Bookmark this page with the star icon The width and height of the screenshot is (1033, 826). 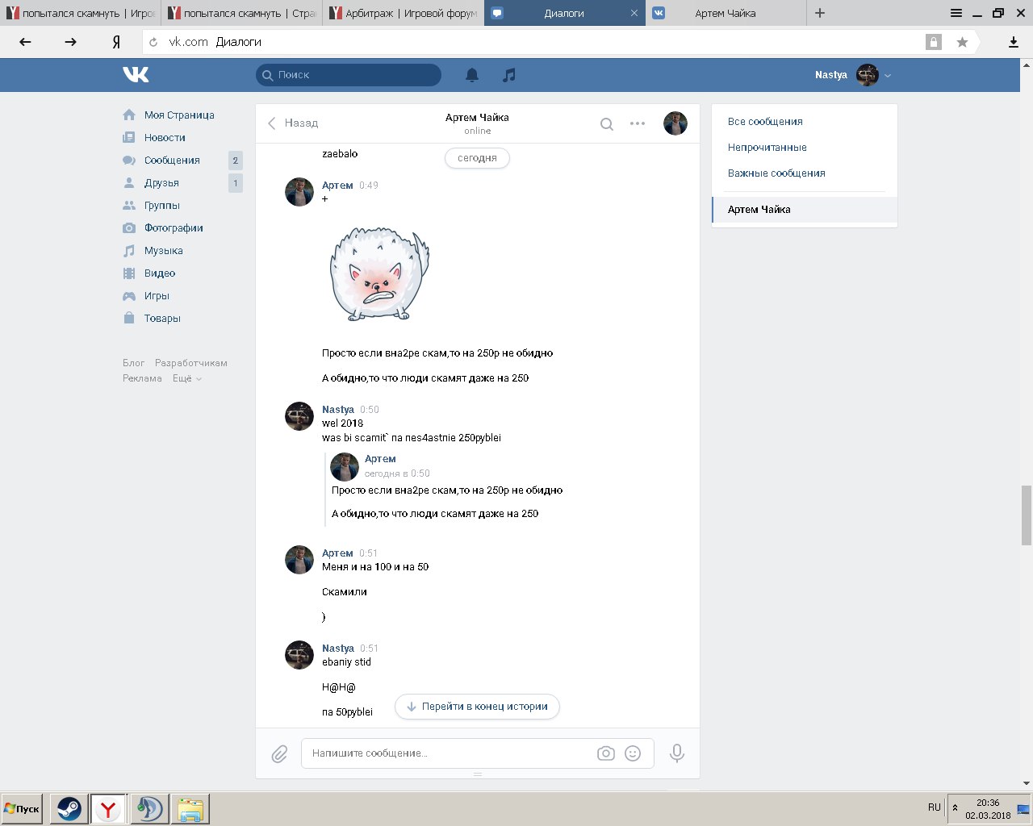tap(962, 42)
